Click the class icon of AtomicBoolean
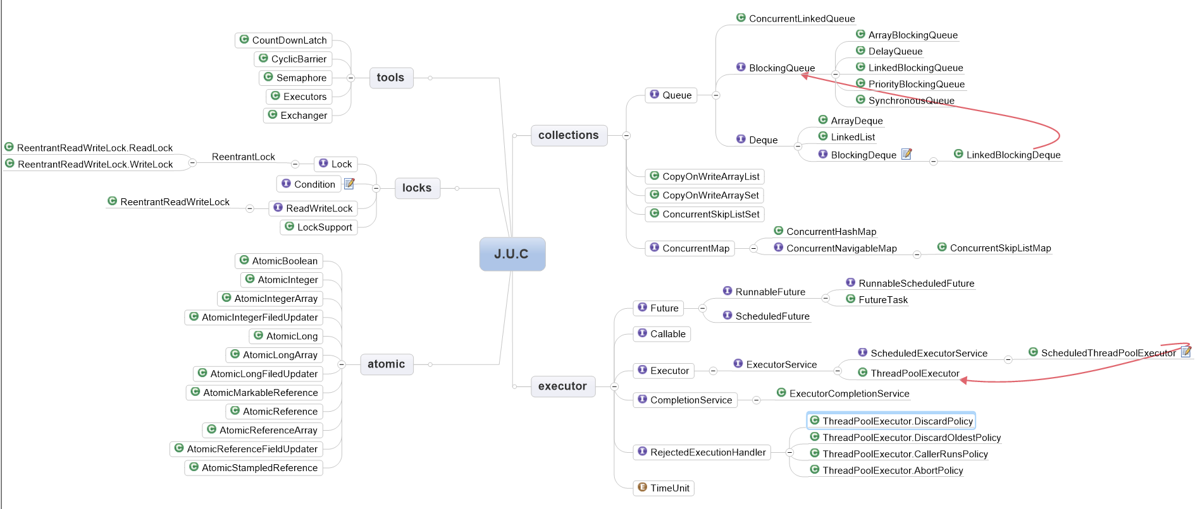 click(x=244, y=260)
